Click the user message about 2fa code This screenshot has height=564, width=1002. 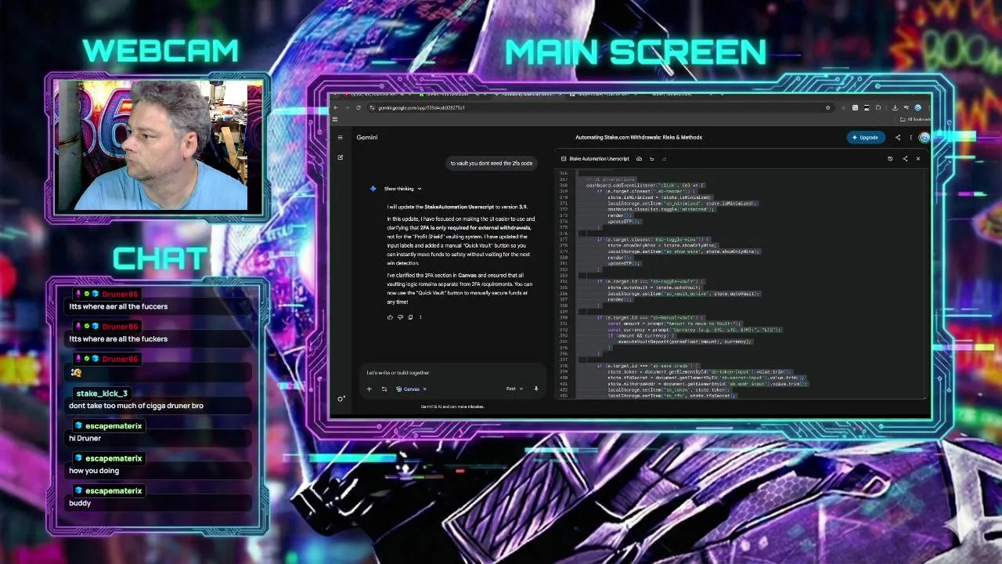[x=492, y=163]
